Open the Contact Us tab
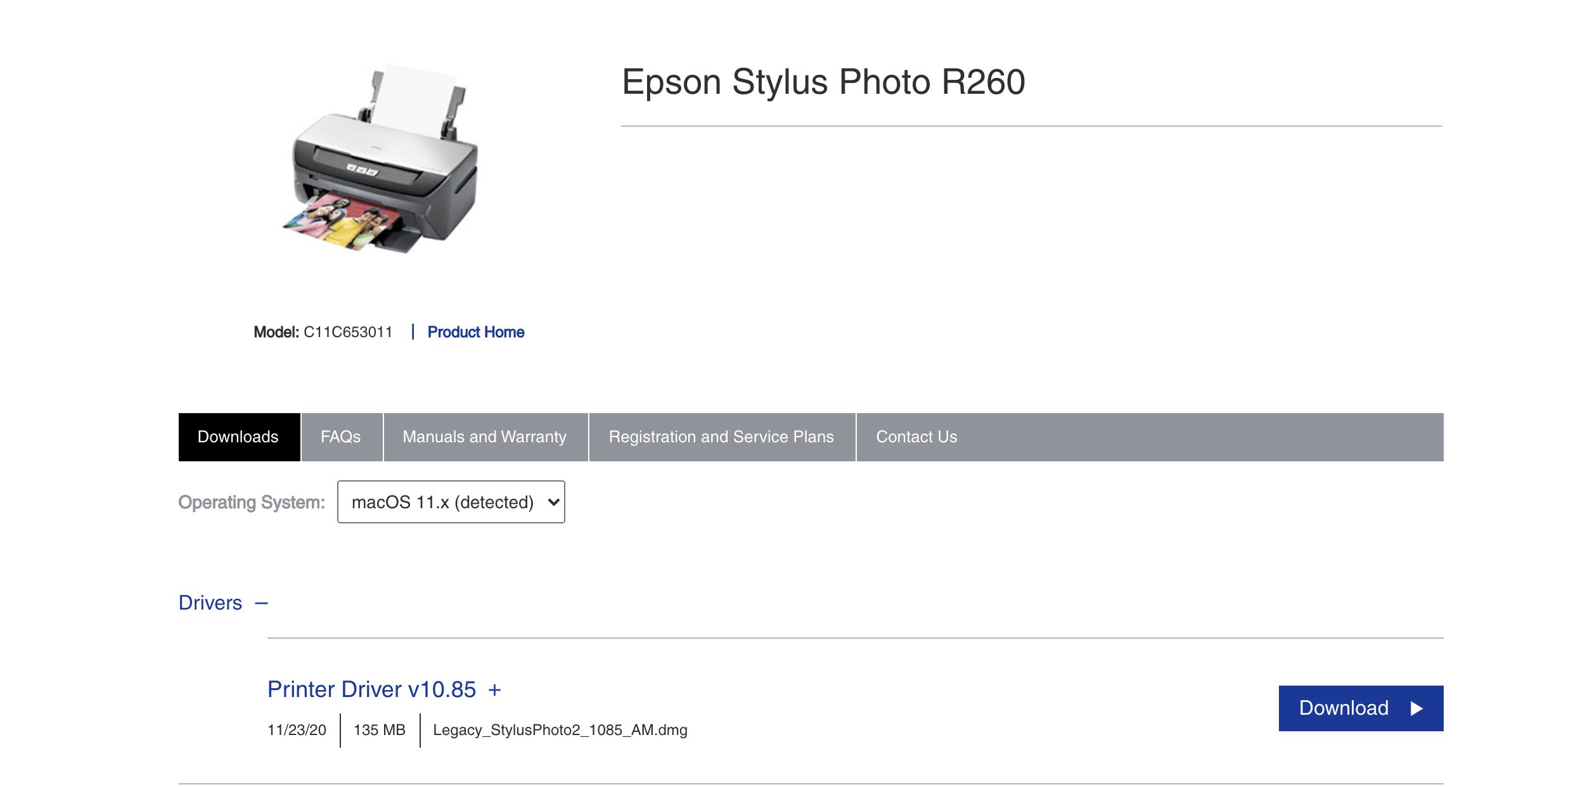Image resolution: width=1573 pixels, height=787 pixels. point(916,437)
